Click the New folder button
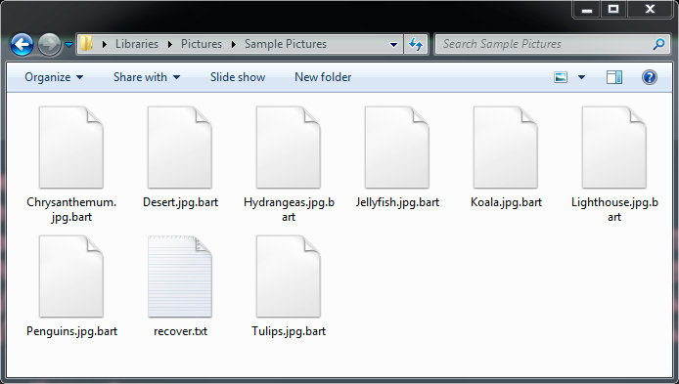This screenshot has height=384, width=679. tap(323, 77)
